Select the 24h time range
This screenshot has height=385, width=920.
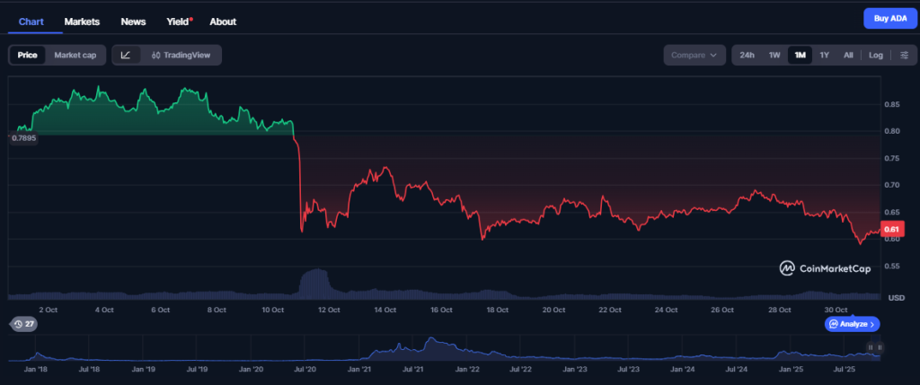coord(747,55)
